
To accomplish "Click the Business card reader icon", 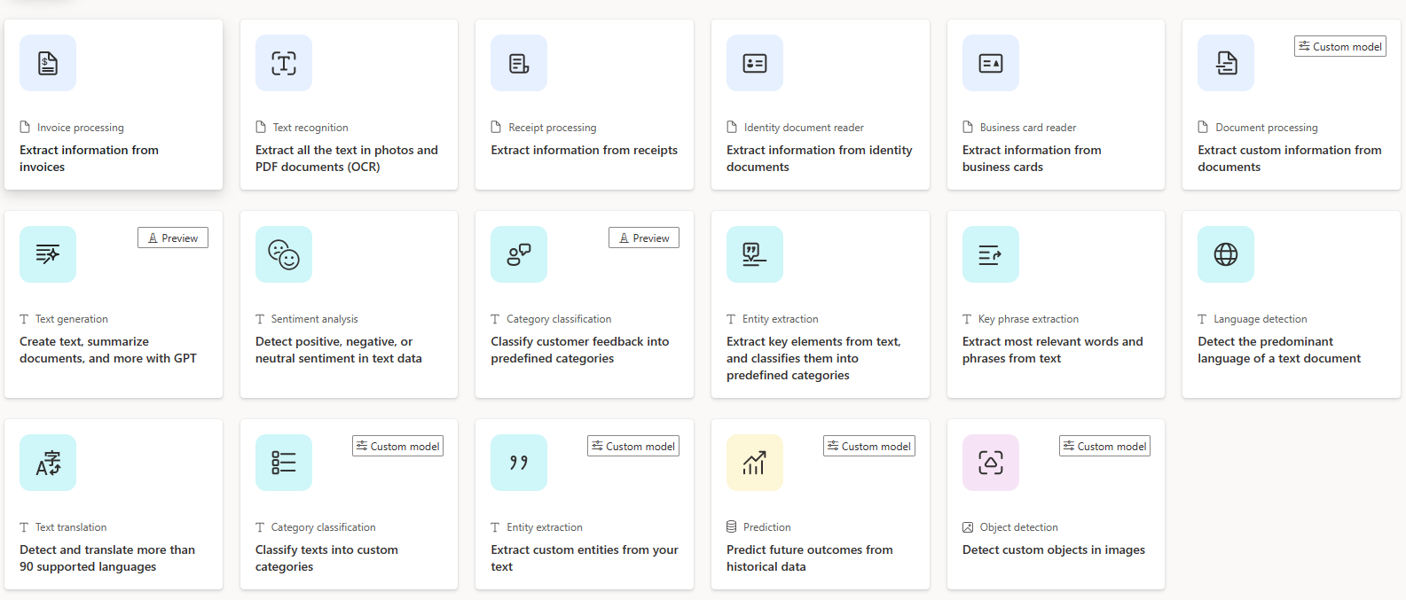I will coord(991,63).
